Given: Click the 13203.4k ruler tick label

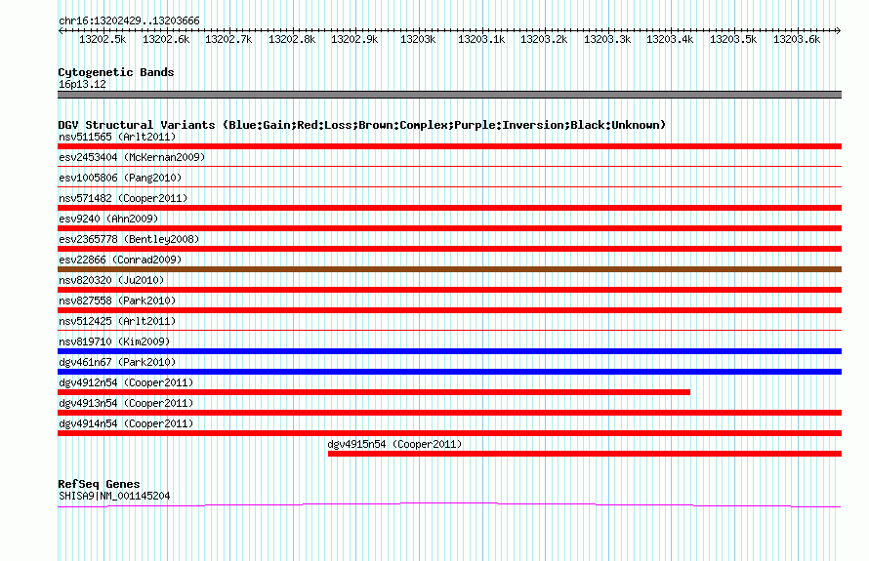Looking at the screenshot, I should (x=670, y=39).
